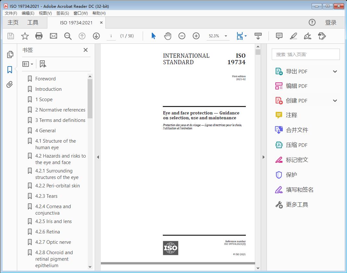
Task: Select the hand pan tool
Action: coord(167,36)
